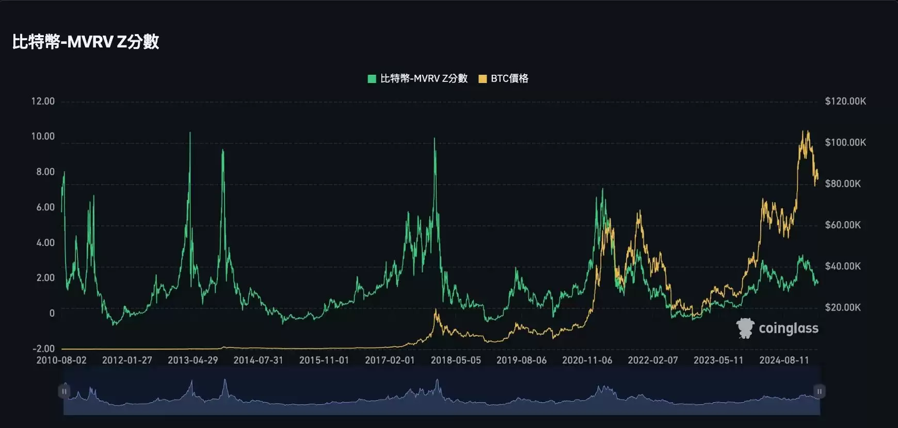Click the $20.00K label on right axis

[x=843, y=307]
